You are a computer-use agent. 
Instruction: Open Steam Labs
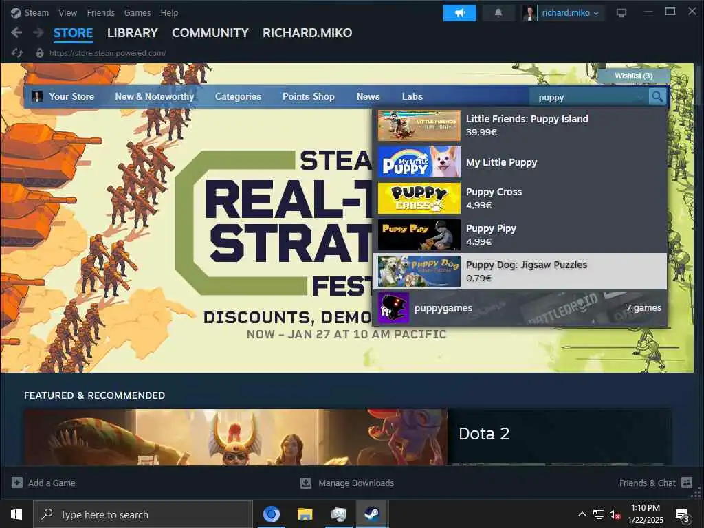(412, 96)
